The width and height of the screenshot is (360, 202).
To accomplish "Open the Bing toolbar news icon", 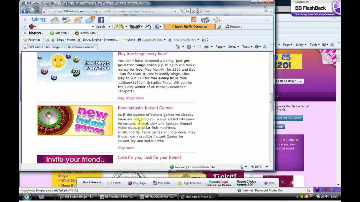I will coord(55,20).
